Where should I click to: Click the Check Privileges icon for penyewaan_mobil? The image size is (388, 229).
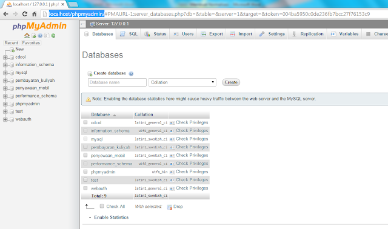(172, 156)
